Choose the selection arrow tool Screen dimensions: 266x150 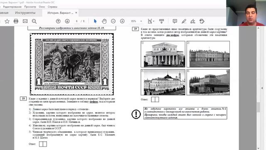[95, 21]
